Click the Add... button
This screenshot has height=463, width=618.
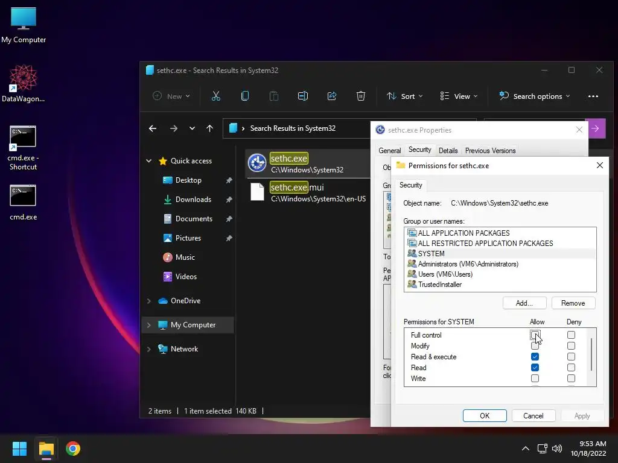(524, 303)
